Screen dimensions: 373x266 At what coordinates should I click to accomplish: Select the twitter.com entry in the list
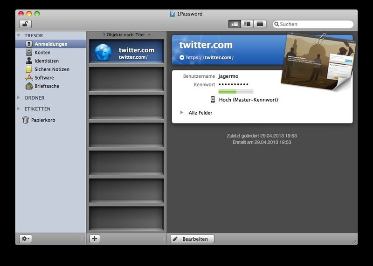point(126,51)
